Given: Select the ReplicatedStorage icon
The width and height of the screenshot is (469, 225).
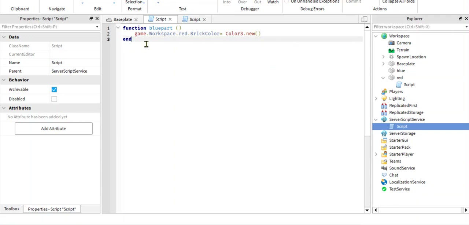Looking at the screenshot, I should [384, 113].
